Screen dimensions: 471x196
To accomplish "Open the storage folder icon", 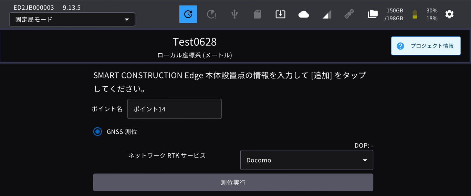I will 373,14.
